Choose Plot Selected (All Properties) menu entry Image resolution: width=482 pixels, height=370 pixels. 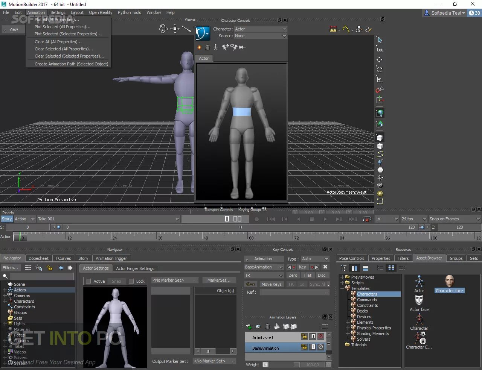click(x=63, y=27)
